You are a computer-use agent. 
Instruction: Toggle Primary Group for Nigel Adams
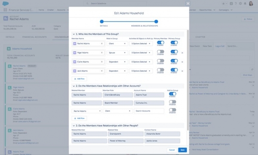174,52
